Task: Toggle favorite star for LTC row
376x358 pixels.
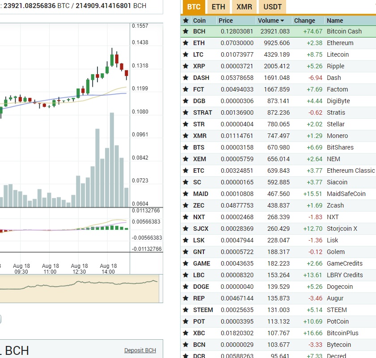Action: click(x=186, y=54)
